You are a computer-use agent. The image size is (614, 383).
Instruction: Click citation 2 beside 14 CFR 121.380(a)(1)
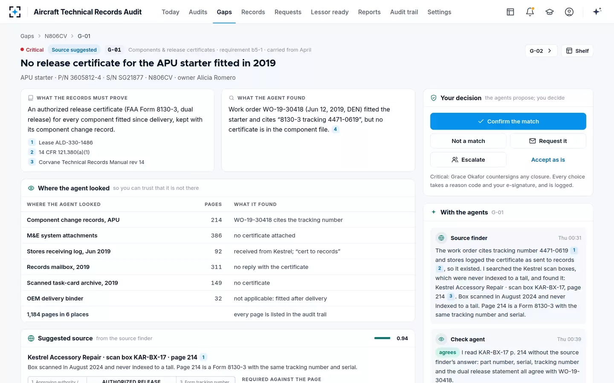32,152
